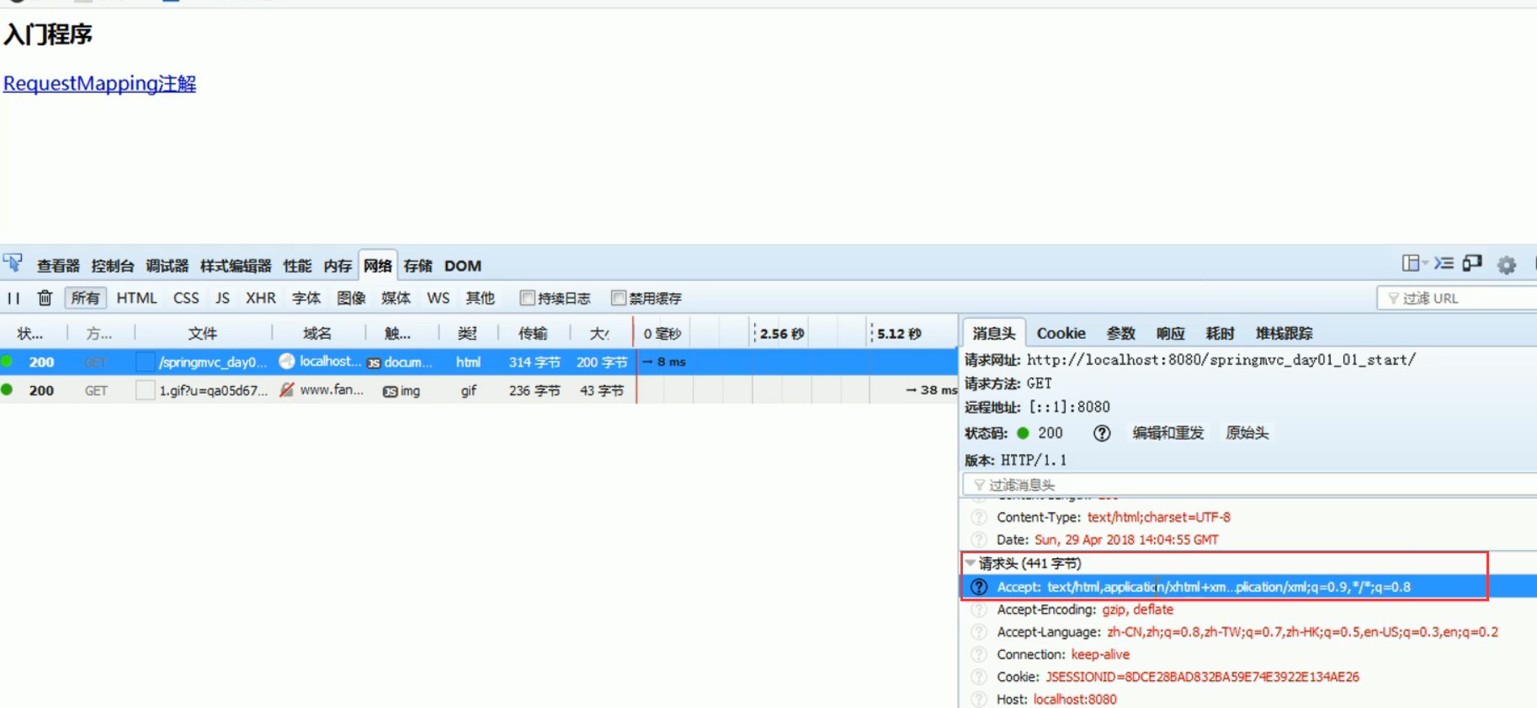The width and height of the screenshot is (1537, 708).
Task: Select the Accept-Language header row
Action: [x=1248, y=632]
